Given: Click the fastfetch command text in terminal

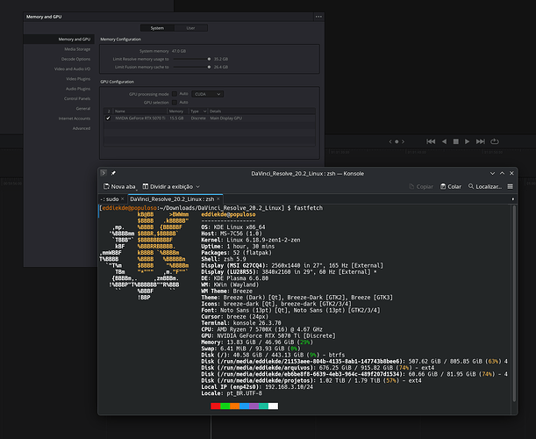Looking at the screenshot, I should (x=308, y=208).
